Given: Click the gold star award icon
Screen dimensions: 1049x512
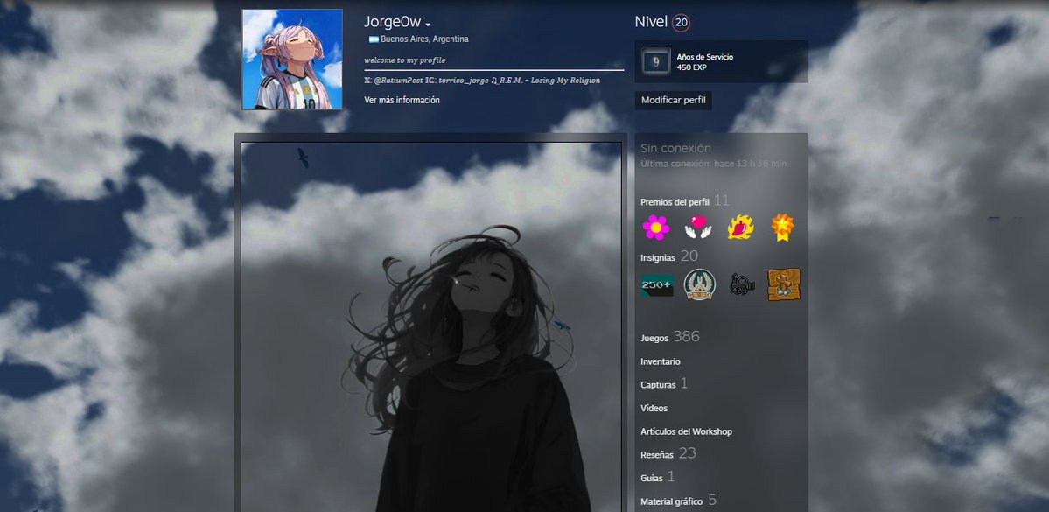Looking at the screenshot, I should pyautogui.click(x=782, y=228).
